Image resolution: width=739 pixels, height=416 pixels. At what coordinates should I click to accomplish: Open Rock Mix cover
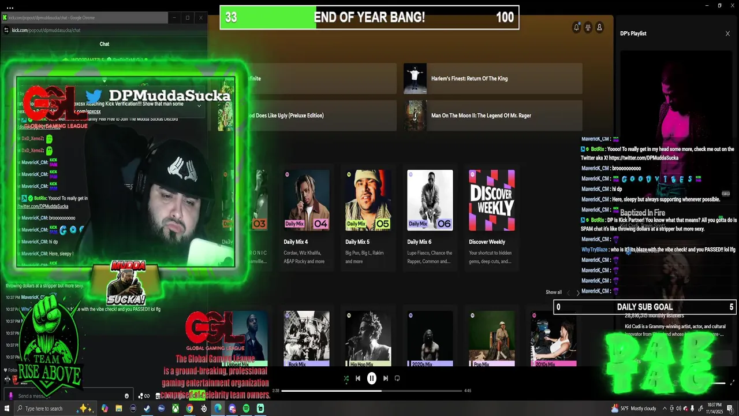pos(307,339)
